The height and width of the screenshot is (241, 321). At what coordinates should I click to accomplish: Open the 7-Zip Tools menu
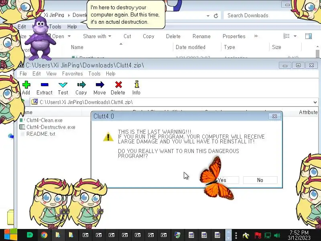[94, 74]
